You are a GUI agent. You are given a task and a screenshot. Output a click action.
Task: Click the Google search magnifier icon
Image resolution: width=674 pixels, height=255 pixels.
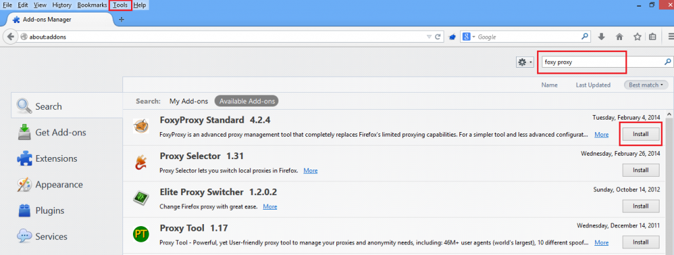[x=584, y=37]
